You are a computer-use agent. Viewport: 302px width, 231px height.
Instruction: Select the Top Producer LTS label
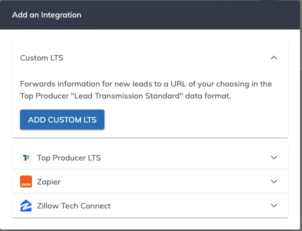point(69,158)
